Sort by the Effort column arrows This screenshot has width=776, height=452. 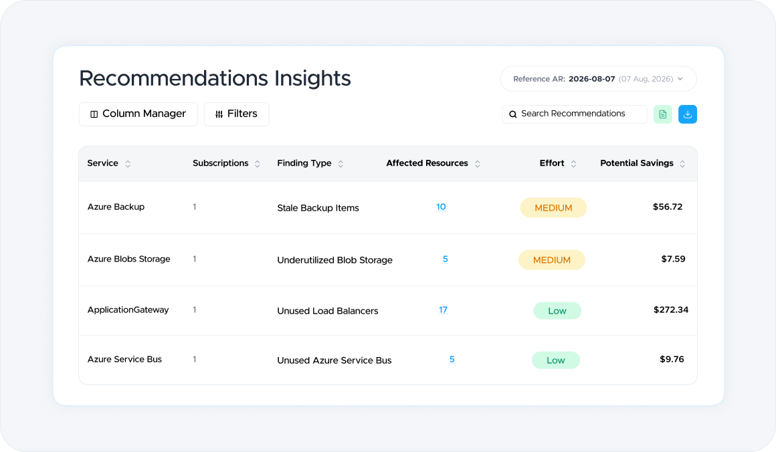click(x=573, y=164)
